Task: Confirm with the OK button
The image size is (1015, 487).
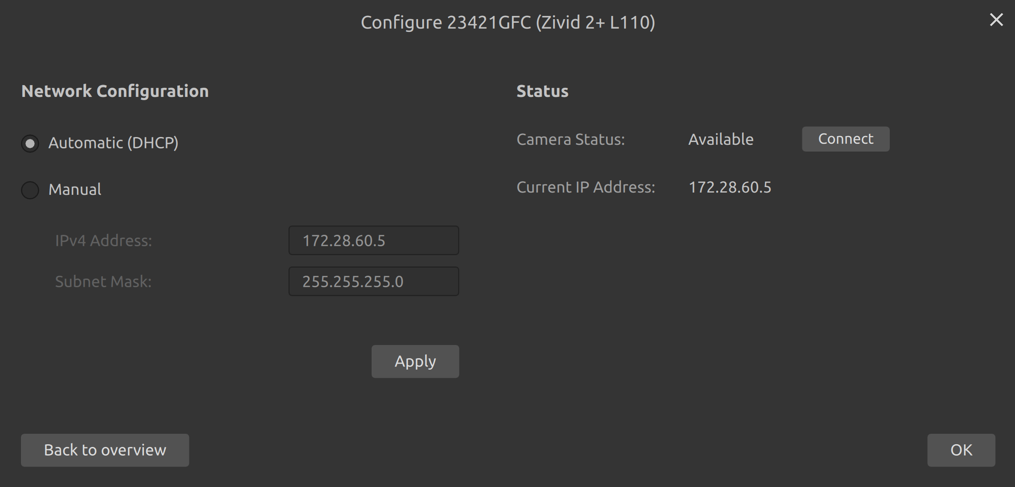Action: click(961, 450)
